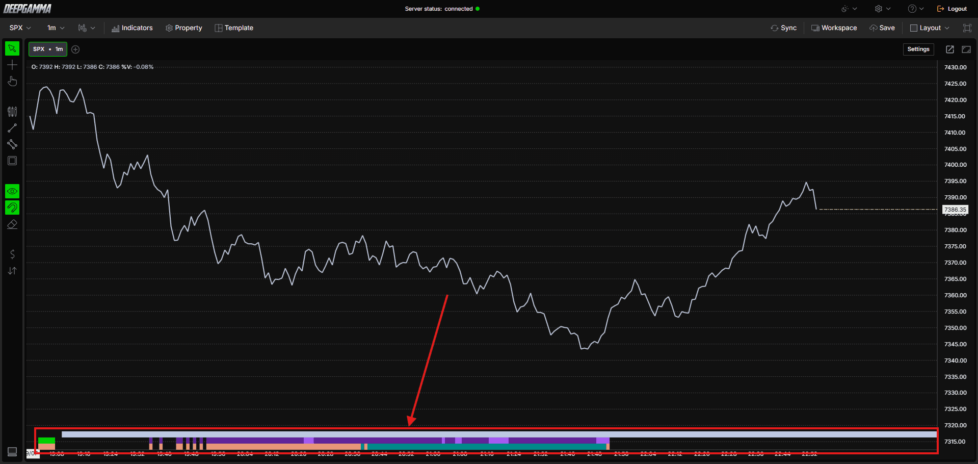This screenshot has width=978, height=464.
Task: Open the Property menu
Action: 184,28
